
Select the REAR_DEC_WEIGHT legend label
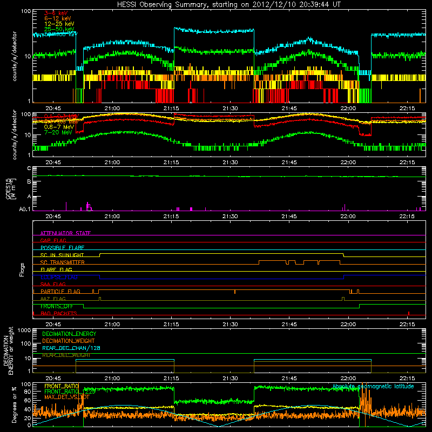pyautogui.click(x=66, y=355)
